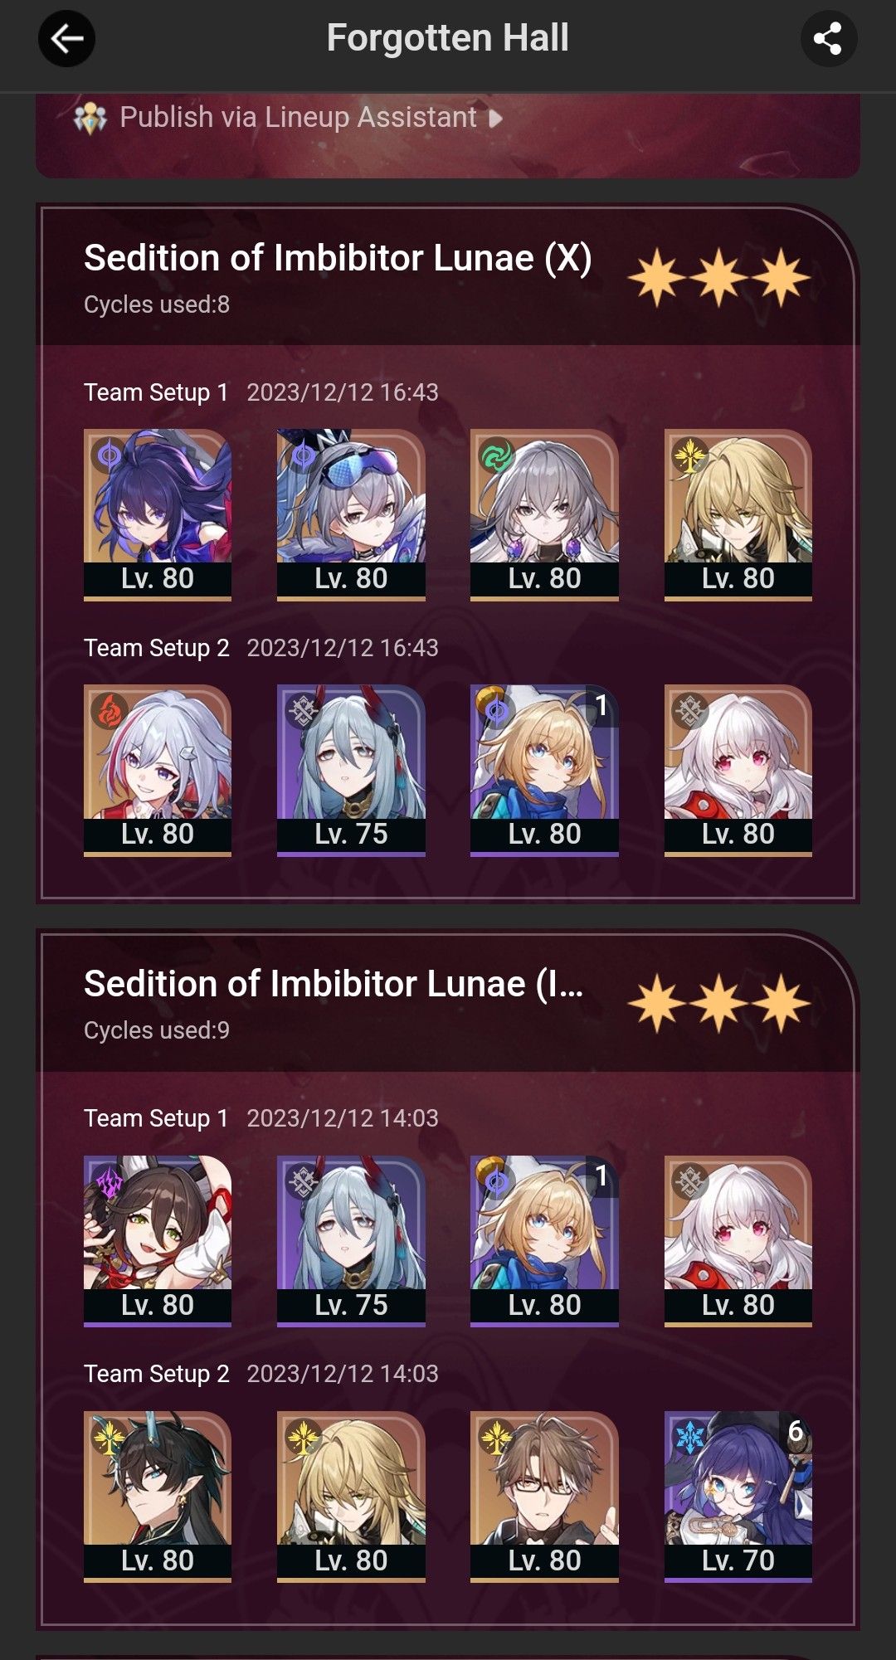Screen dimensions: 896x1660
Task: Tap the Lineup Assistant trio icon
Action: point(90,118)
